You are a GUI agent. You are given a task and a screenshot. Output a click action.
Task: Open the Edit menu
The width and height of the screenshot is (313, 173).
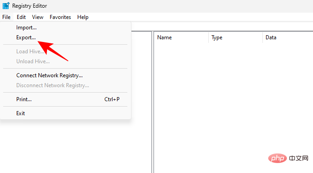(21, 17)
